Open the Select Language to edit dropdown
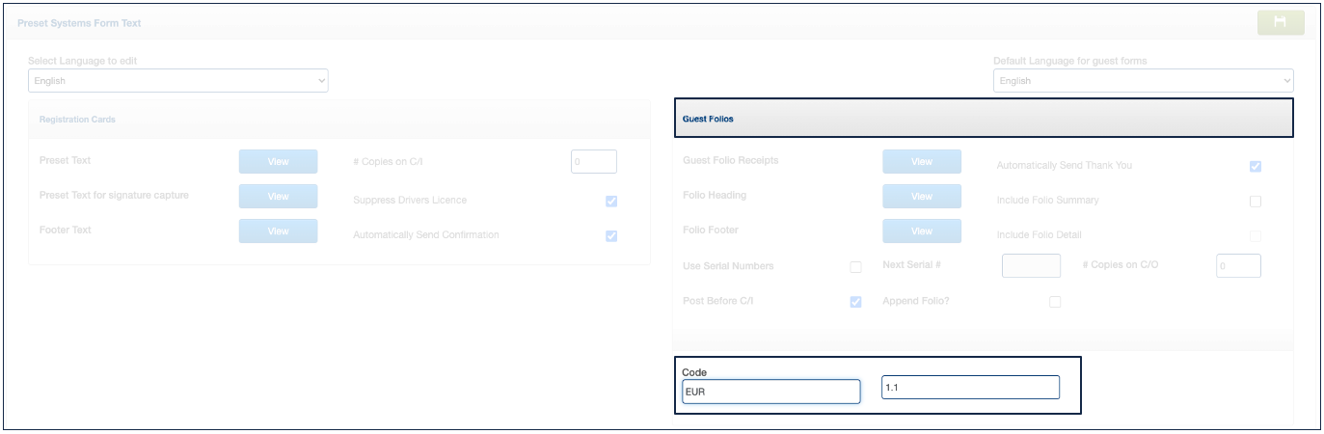The image size is (1324, 434). point(177,81)
